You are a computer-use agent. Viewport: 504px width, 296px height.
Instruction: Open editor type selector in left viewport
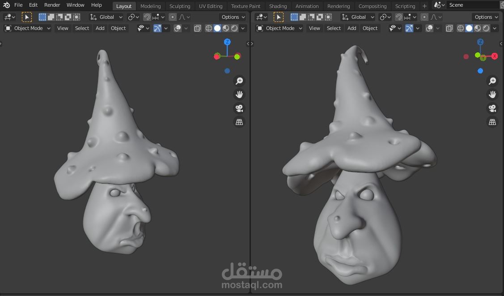click(x=9, y=17)
